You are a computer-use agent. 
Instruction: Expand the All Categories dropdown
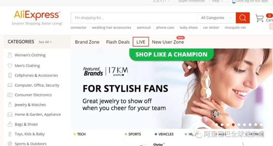[216, 18]
